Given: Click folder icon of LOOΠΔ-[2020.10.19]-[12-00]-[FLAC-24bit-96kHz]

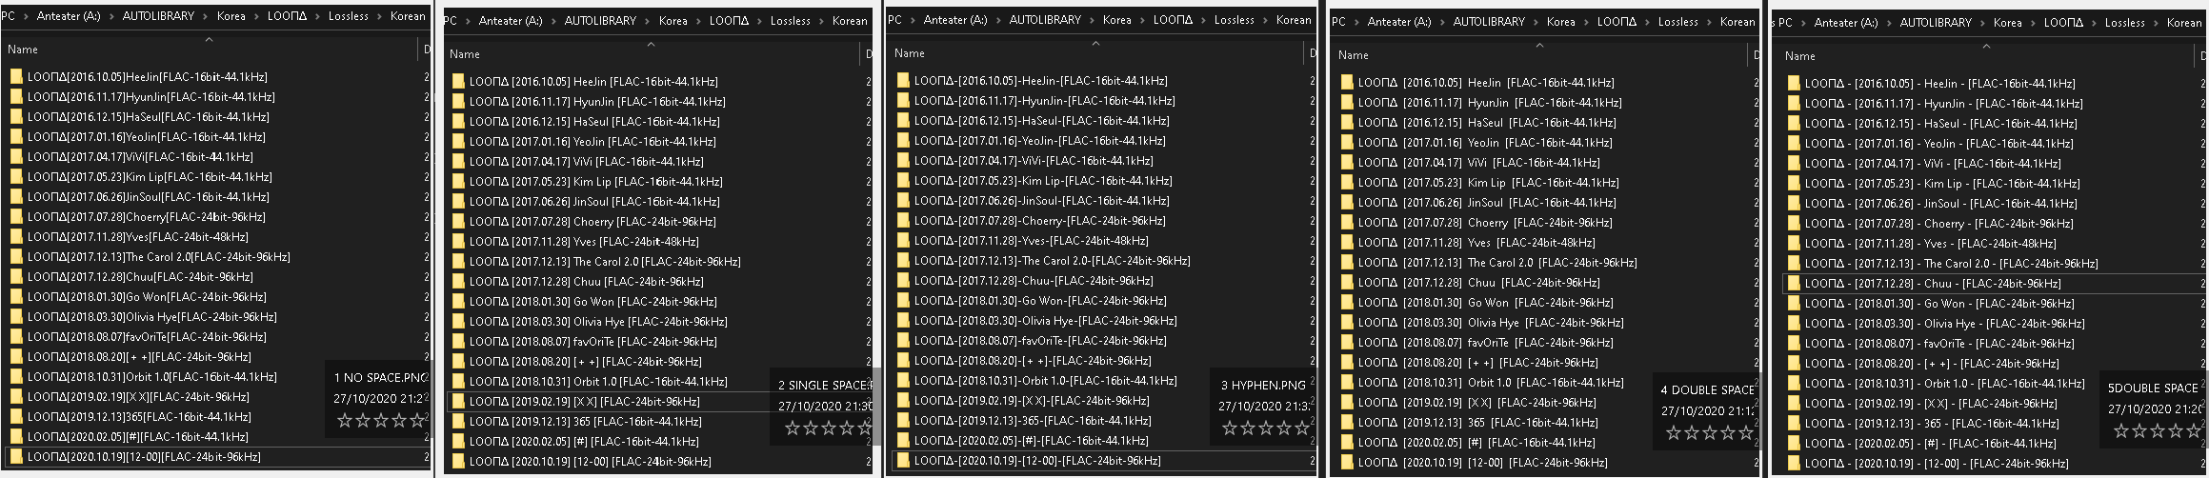Looking at the screenshot, I should 903,461.
